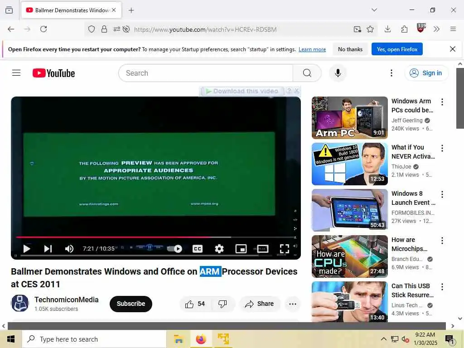Enable the miniplayer mode
The image size is (464, 348).
241,249
